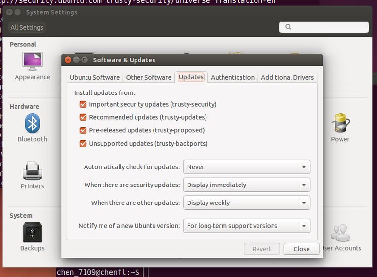Open security updates 'Display immediately' dropdown
377x277 pixels.
pos(247,185)
